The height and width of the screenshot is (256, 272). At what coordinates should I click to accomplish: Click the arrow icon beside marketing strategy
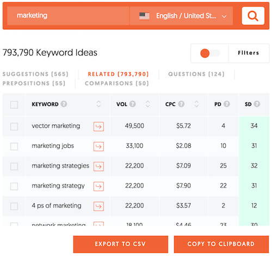(98, 186)
